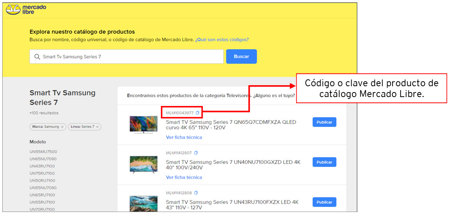Viewport: 449px width, 217px height.
Task: Open the ¿Qué son estos códigos? link
Action: coord(222,40)
